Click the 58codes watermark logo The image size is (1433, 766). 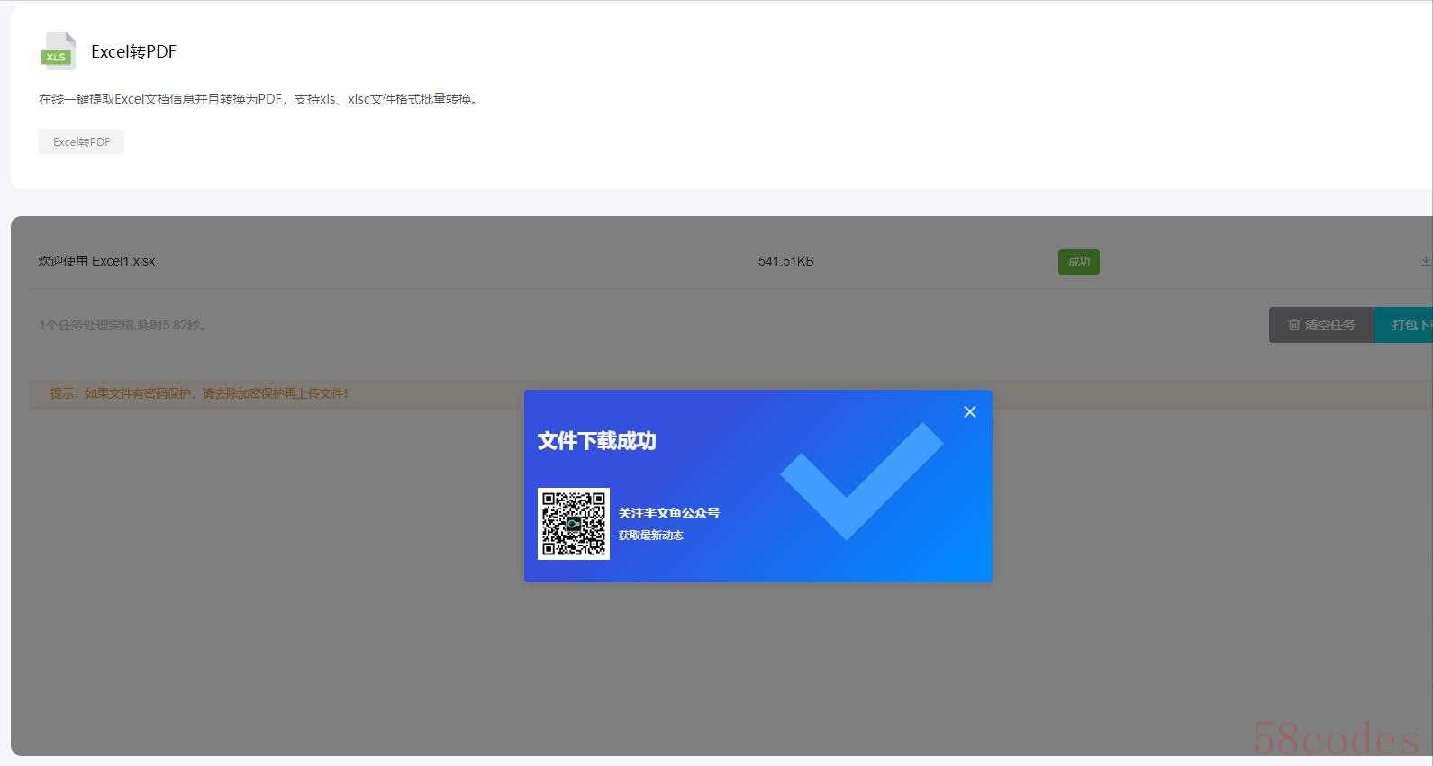coord(1336,739)
